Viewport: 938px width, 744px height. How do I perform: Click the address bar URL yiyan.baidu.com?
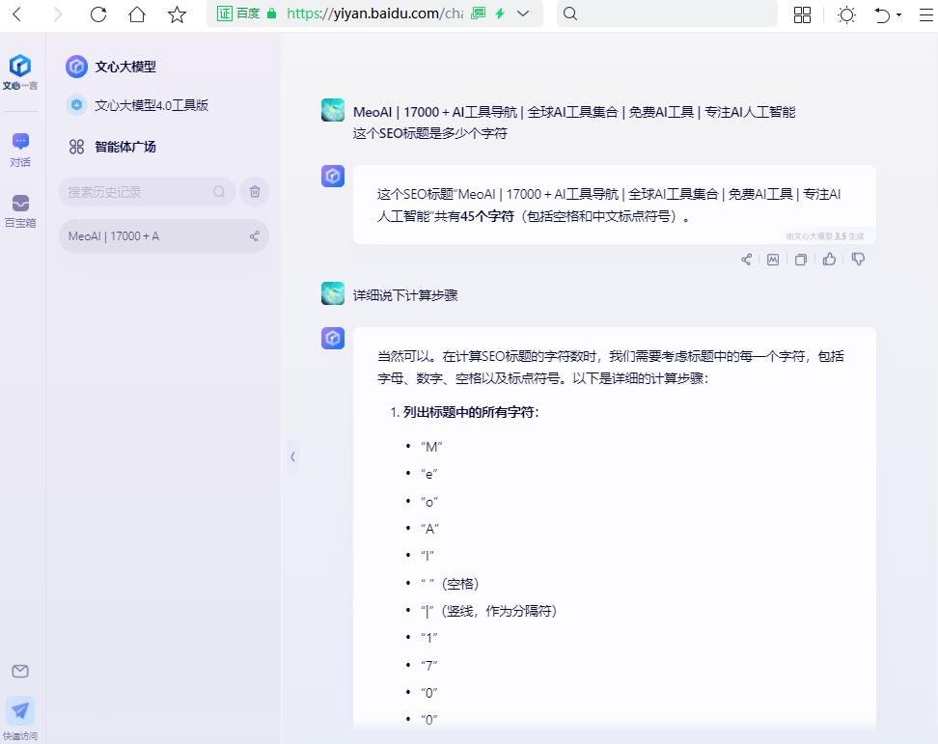pos(374,14)
